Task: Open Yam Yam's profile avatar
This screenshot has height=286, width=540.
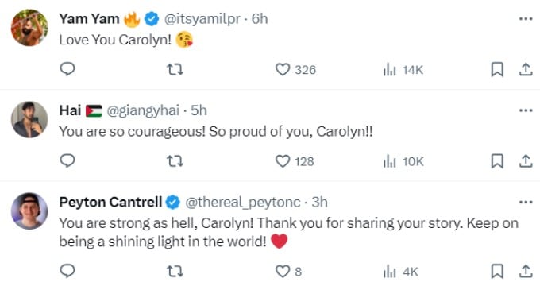Action: click(29, 28)
